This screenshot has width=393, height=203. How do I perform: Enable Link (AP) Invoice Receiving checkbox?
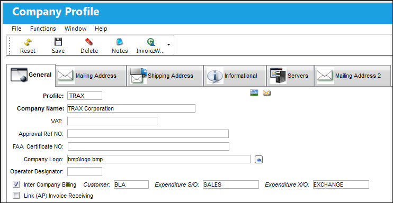click(16, 196)
